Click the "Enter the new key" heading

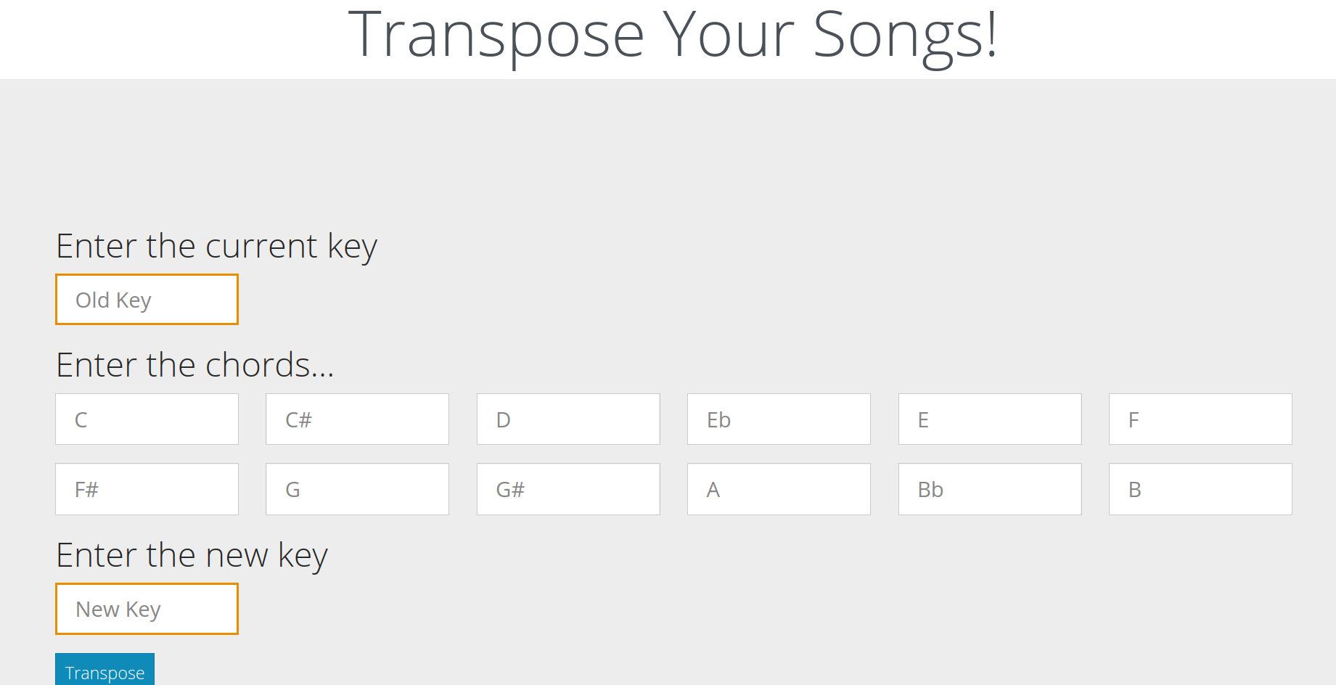click(192, 555)
